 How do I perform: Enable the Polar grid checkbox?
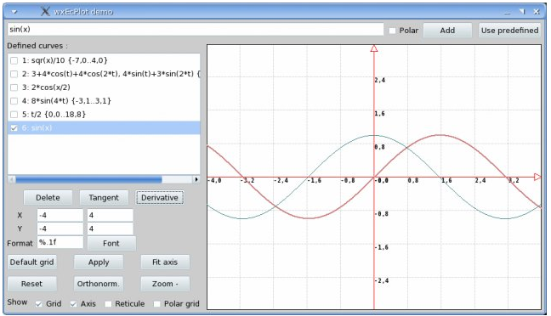157,304
